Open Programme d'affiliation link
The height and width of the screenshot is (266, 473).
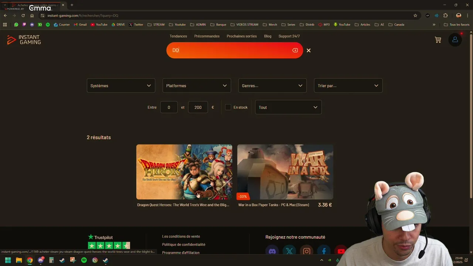coord(181,253)
